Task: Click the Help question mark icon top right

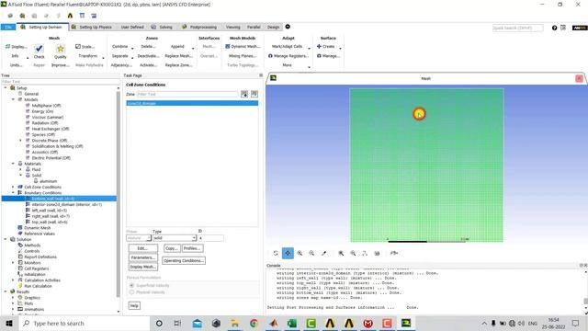Action: point(554,28)
